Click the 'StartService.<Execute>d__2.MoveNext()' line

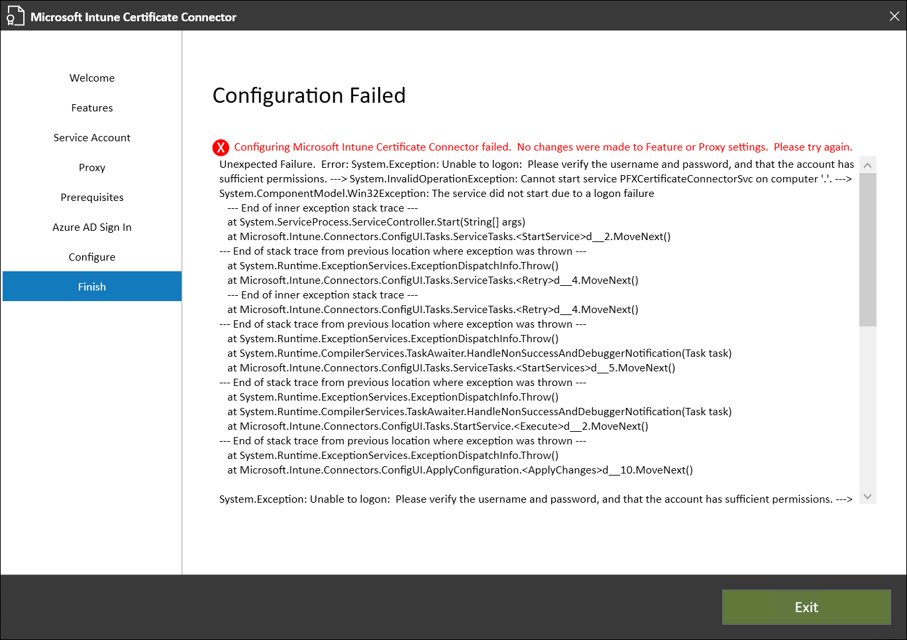[438, 426]
